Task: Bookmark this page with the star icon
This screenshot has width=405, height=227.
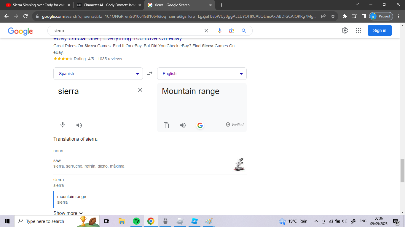Action: pos(333,16)
